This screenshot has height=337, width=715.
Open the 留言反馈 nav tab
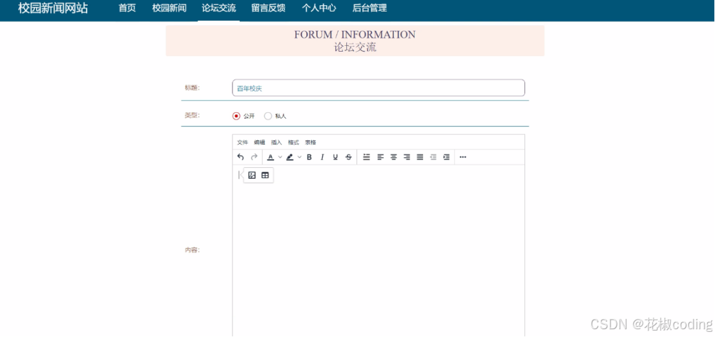tap(269, 8)
